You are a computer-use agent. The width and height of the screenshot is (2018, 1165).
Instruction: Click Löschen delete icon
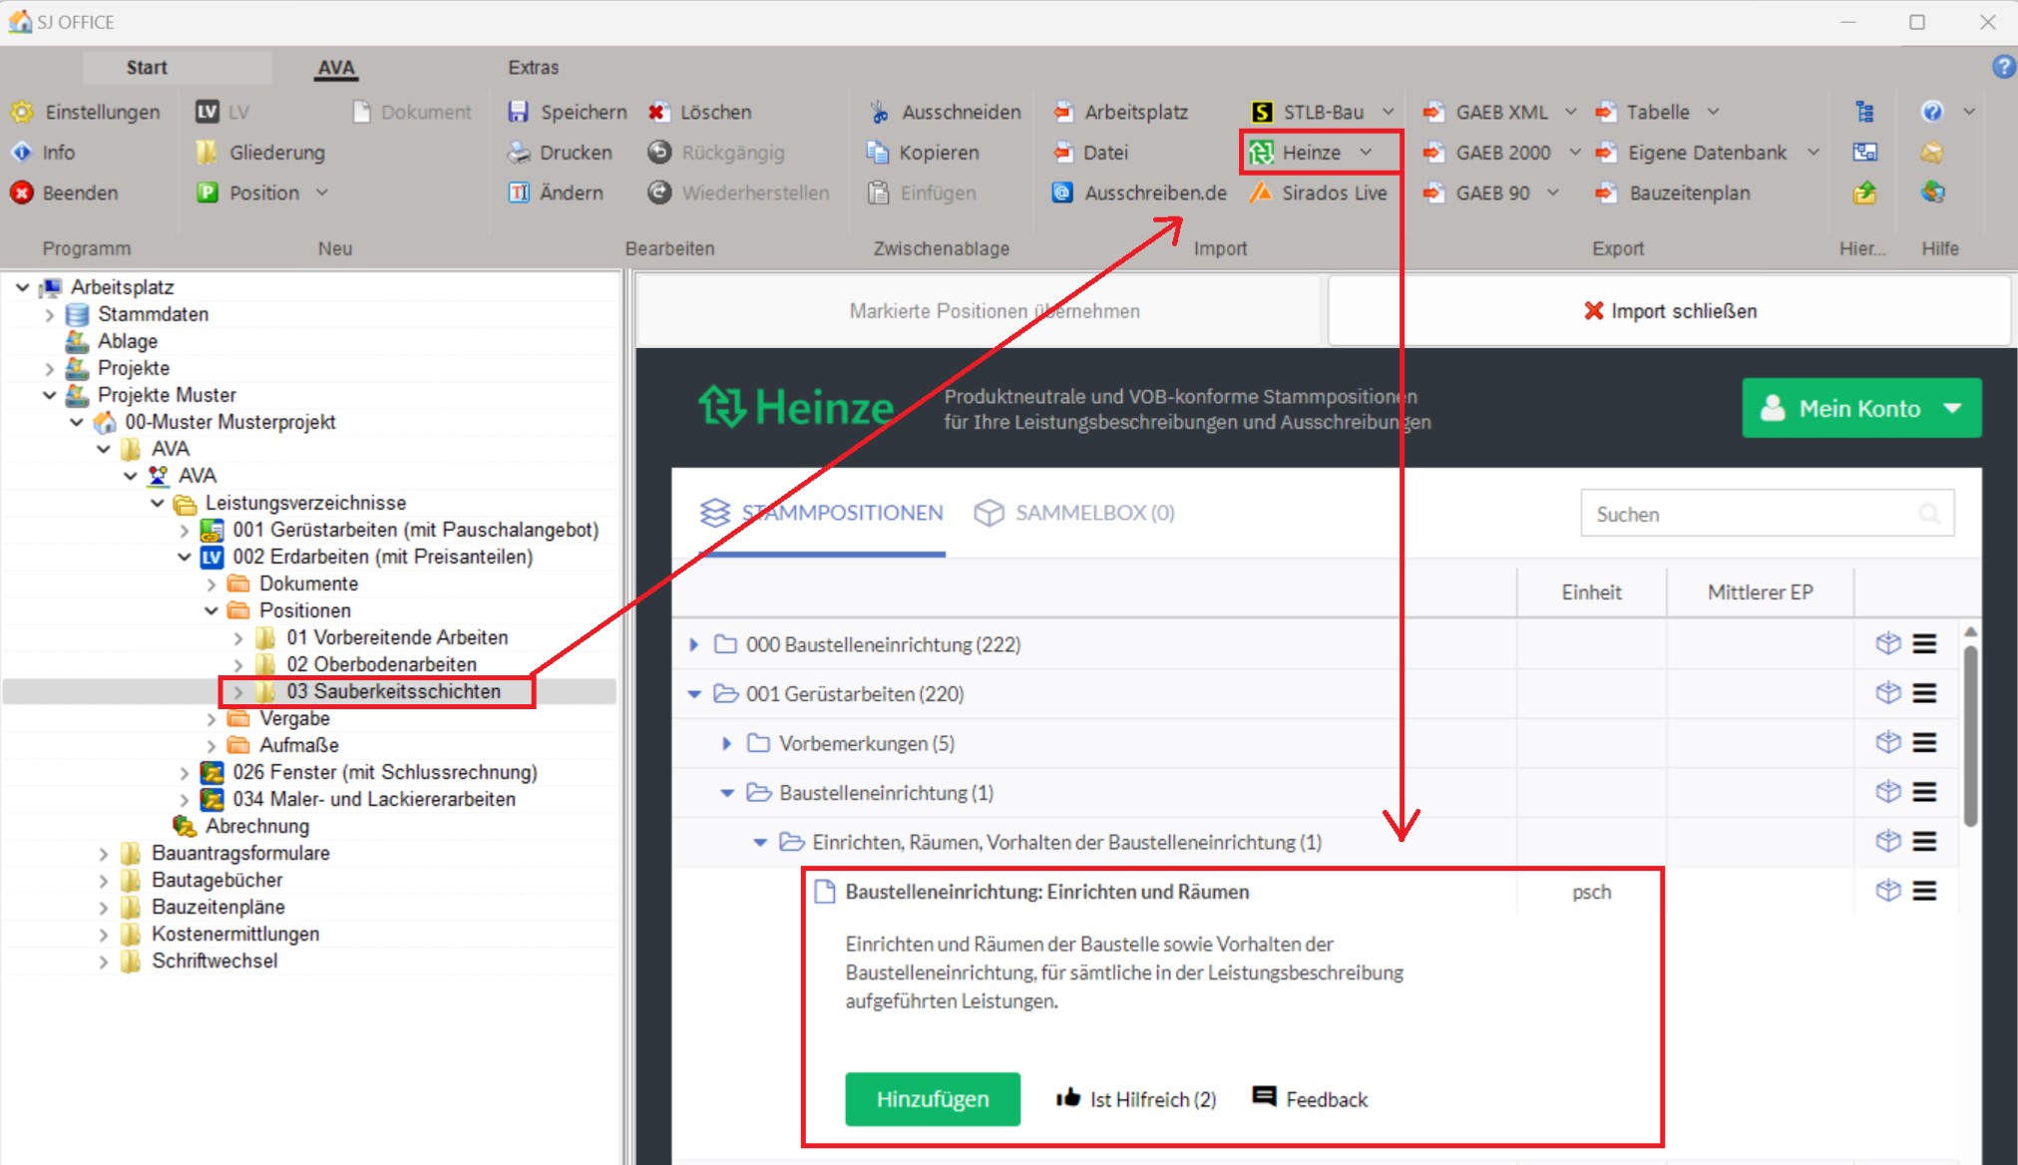click(x=657, y=112)
